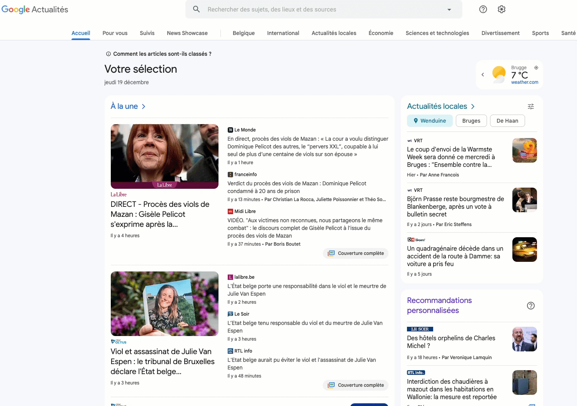This screenshot has height=406, width=577.
Task: Click the Le Soir source icon
Action: [230, 314]
